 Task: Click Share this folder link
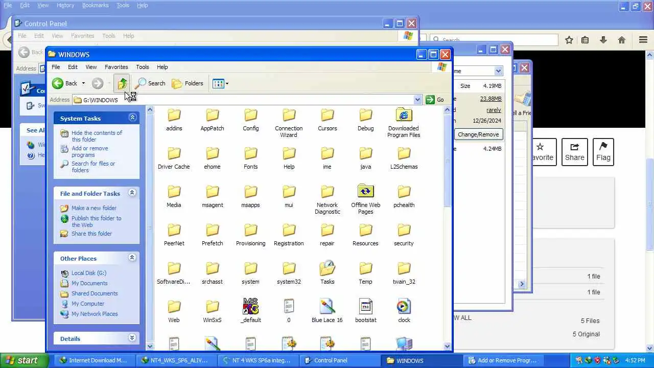point(91,234)
